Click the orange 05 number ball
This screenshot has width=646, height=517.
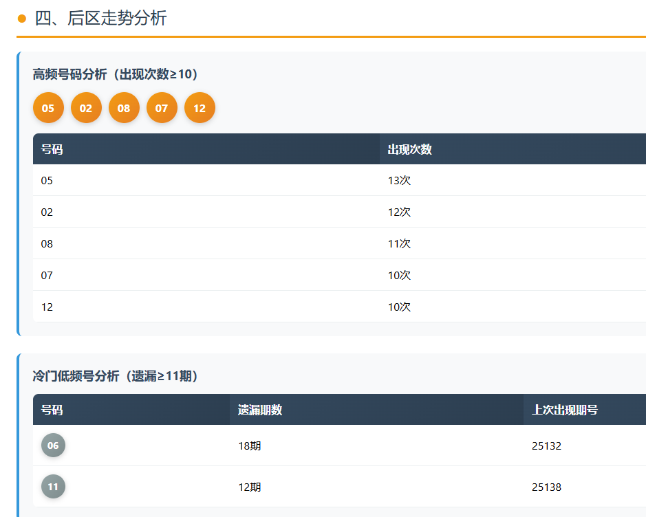(x=48, y=108)
